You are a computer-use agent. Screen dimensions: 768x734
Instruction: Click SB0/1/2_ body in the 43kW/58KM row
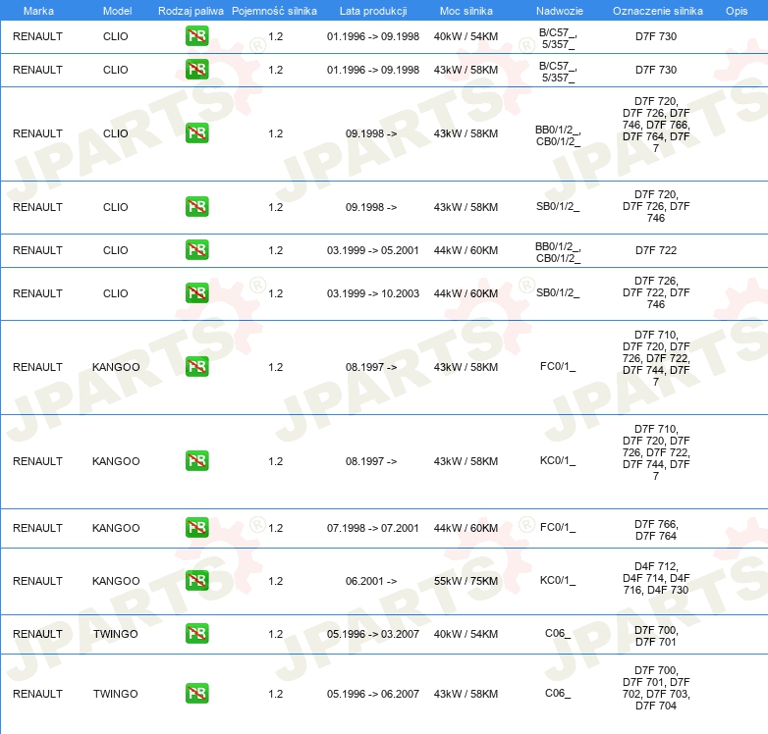pos(558,206)
